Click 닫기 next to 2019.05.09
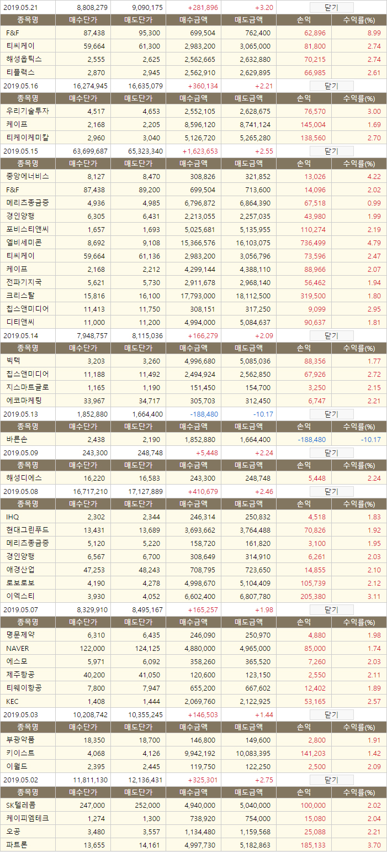The height and width of the screenshot is (852, 387). (331, 453)
